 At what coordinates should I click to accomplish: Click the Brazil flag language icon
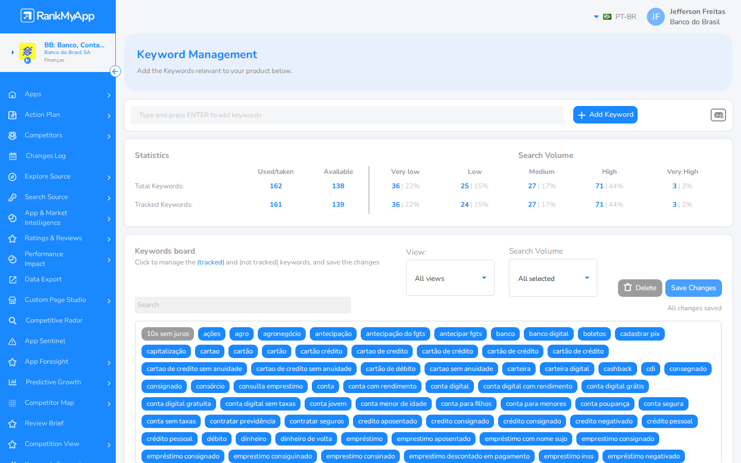pos(607,17)
